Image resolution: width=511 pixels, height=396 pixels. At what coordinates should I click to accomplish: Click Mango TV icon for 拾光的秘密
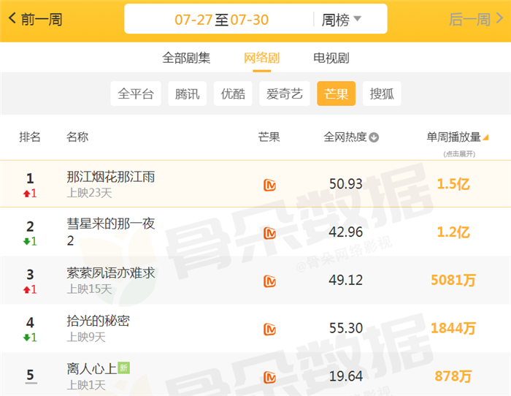[269, 329]
